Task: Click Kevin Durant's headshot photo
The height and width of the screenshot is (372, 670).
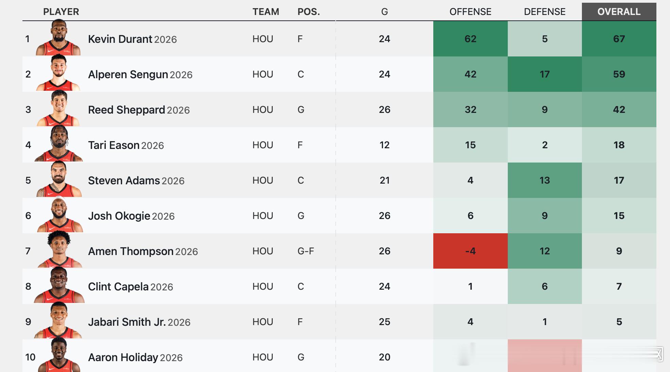Action: point(58,38)
